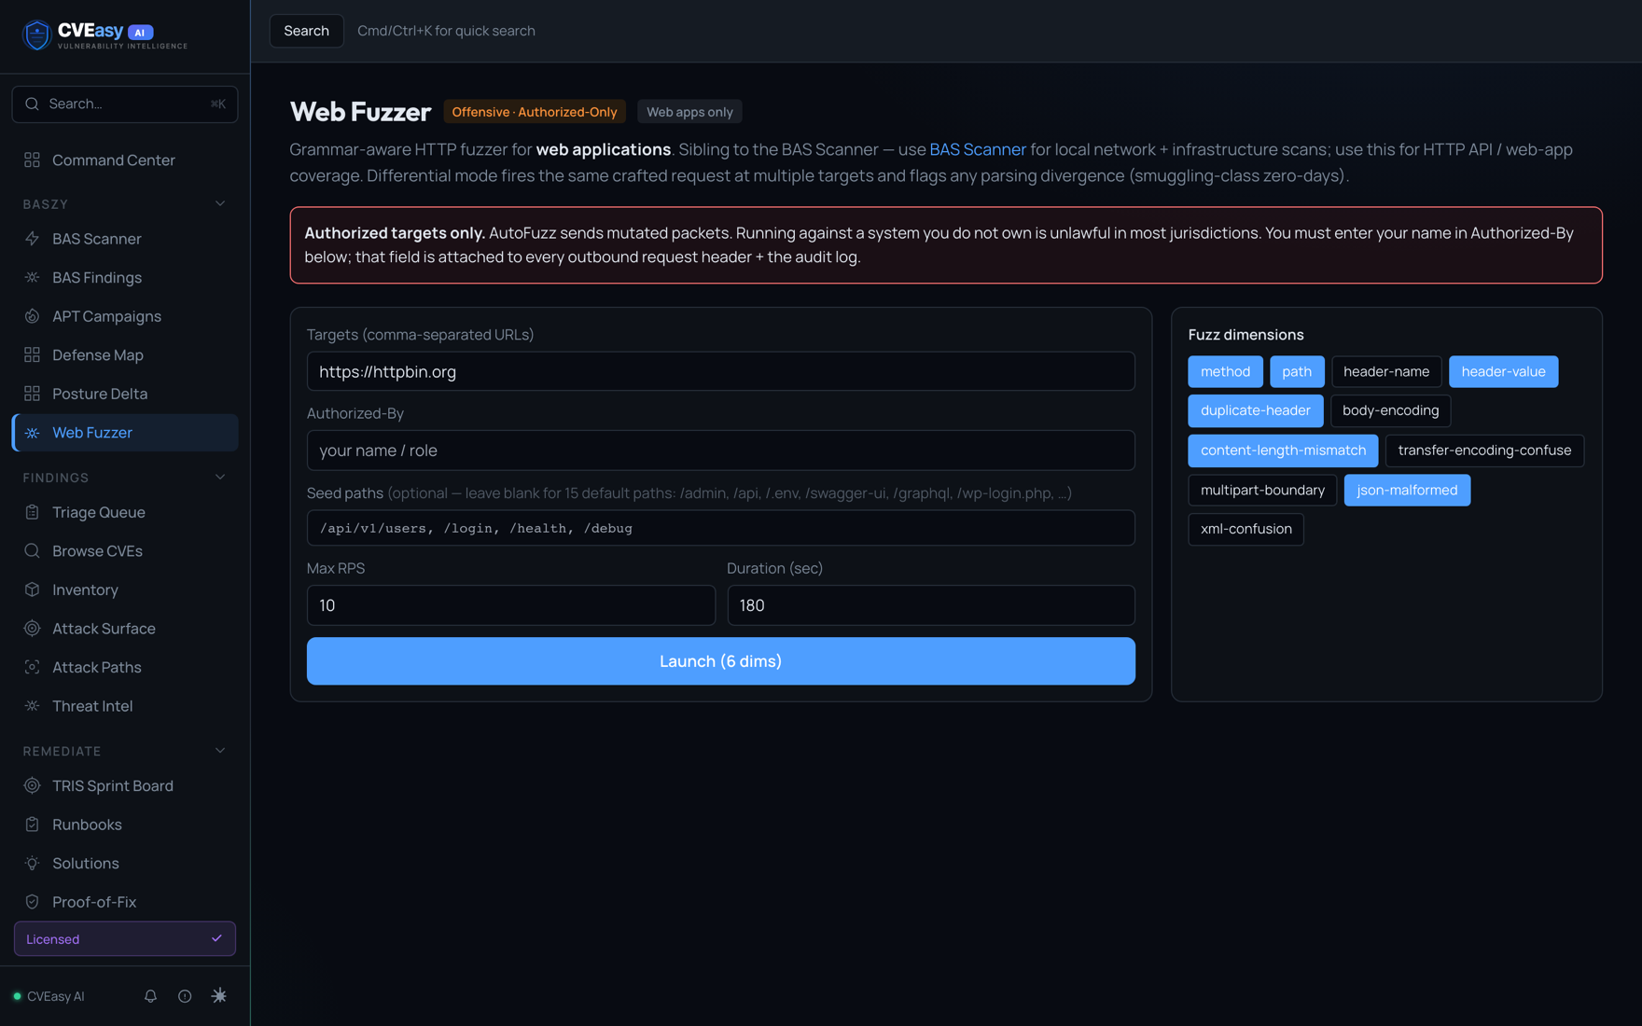Toggle content-length-mismatch dimension
This screenshot has height=1026, width=1642.
1283,451
